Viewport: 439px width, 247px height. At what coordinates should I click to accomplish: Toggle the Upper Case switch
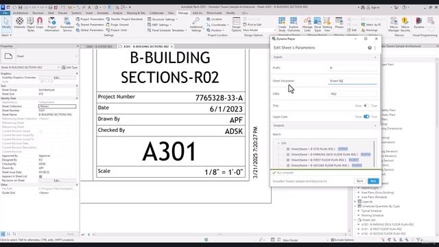(366, 117)
